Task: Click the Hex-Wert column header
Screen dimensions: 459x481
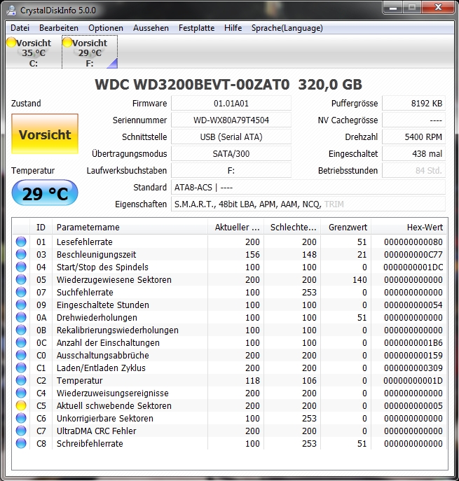Action: [409, 228]
